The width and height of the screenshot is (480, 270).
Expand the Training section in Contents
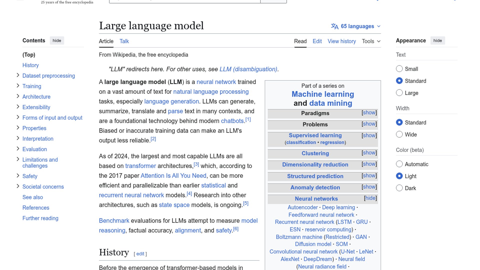(x=18, y=85)
